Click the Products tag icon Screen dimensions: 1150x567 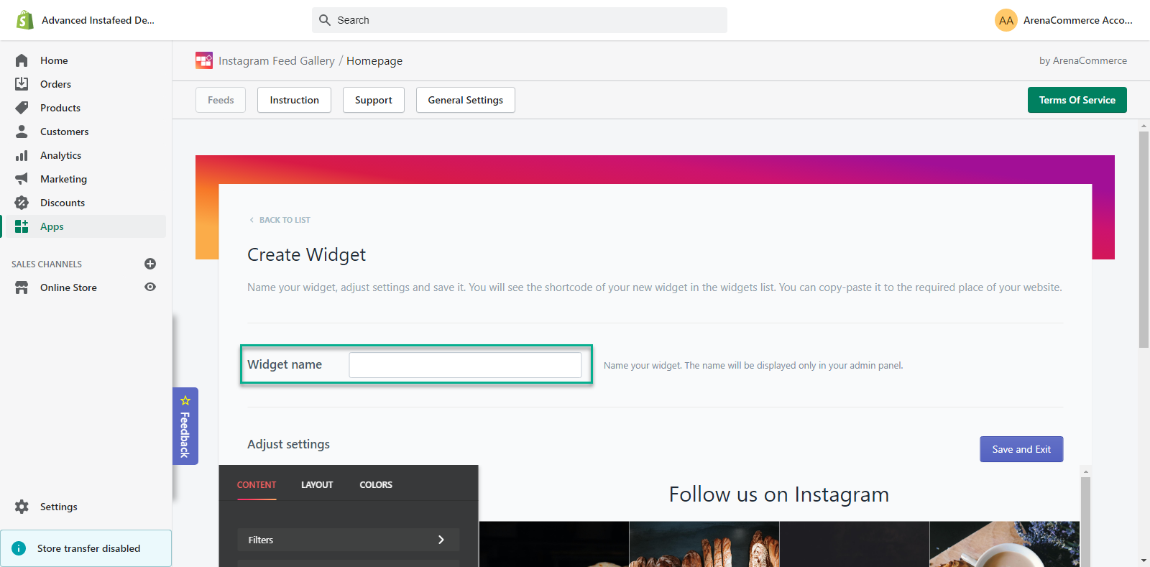click(x=22, y=108)
